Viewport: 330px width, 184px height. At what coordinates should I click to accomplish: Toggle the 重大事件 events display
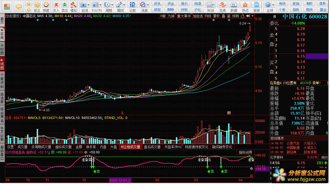click(x=184, y=16)
